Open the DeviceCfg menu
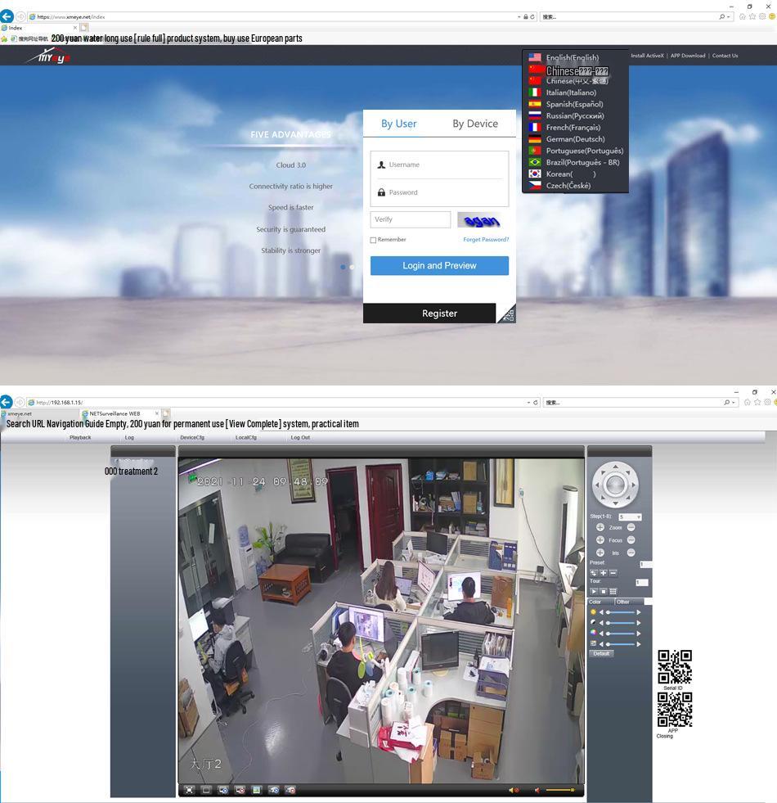 [x=192, y=437]
